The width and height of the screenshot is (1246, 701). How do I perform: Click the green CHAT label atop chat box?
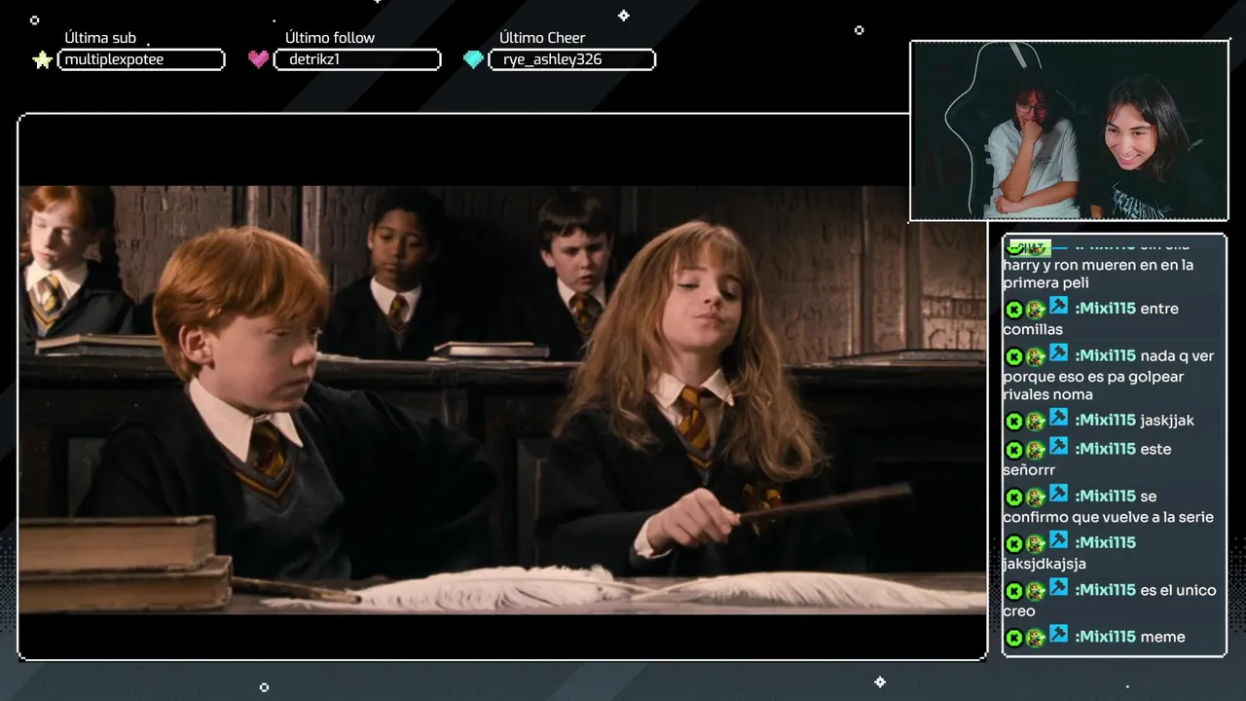[x=1030, y=247]
